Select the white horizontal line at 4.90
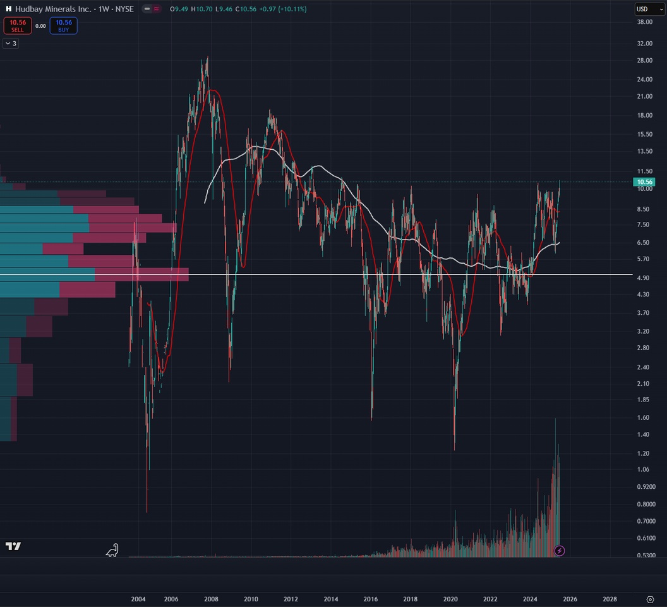This screenshot has height=607, width=667. pos(316,274)
